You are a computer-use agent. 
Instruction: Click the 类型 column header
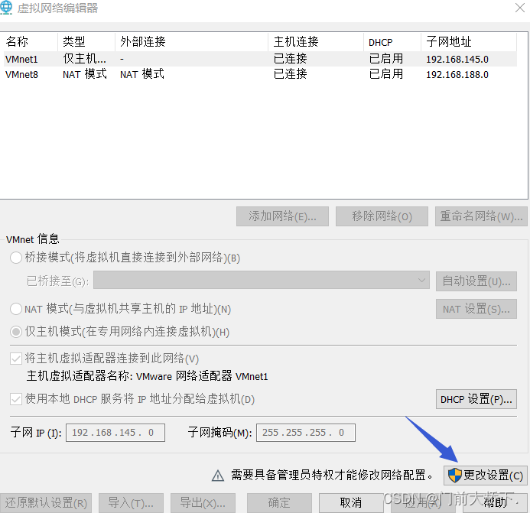[86, 41]
